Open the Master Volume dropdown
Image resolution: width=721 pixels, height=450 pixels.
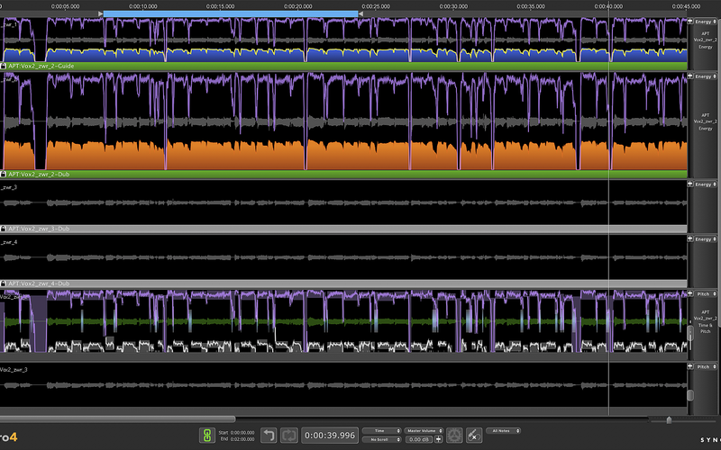coord(424,431)
